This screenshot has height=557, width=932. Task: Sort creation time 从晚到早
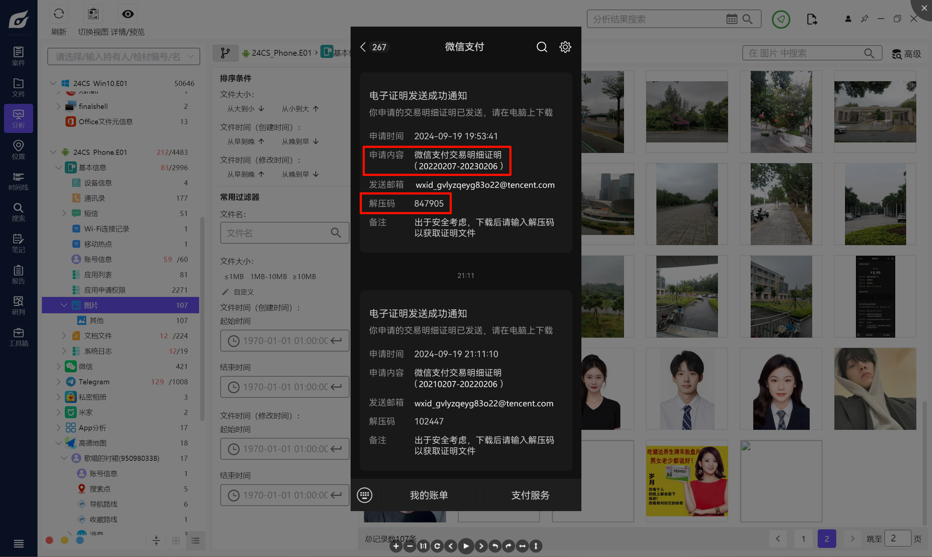point(300,141)
